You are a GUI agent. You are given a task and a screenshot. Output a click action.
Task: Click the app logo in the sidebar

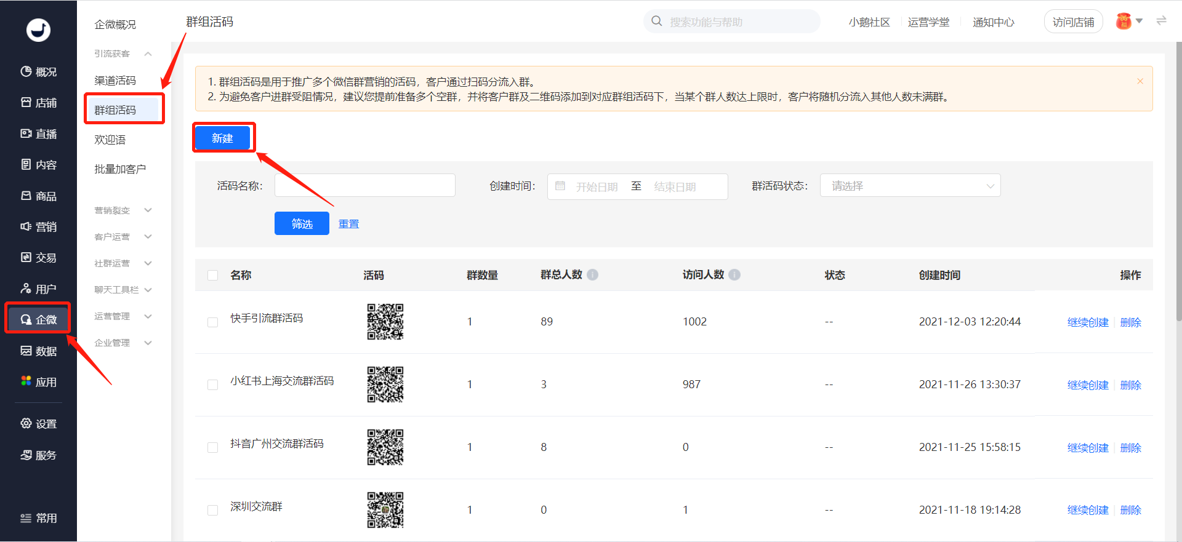pyautogui.click(x=38, y=30)
